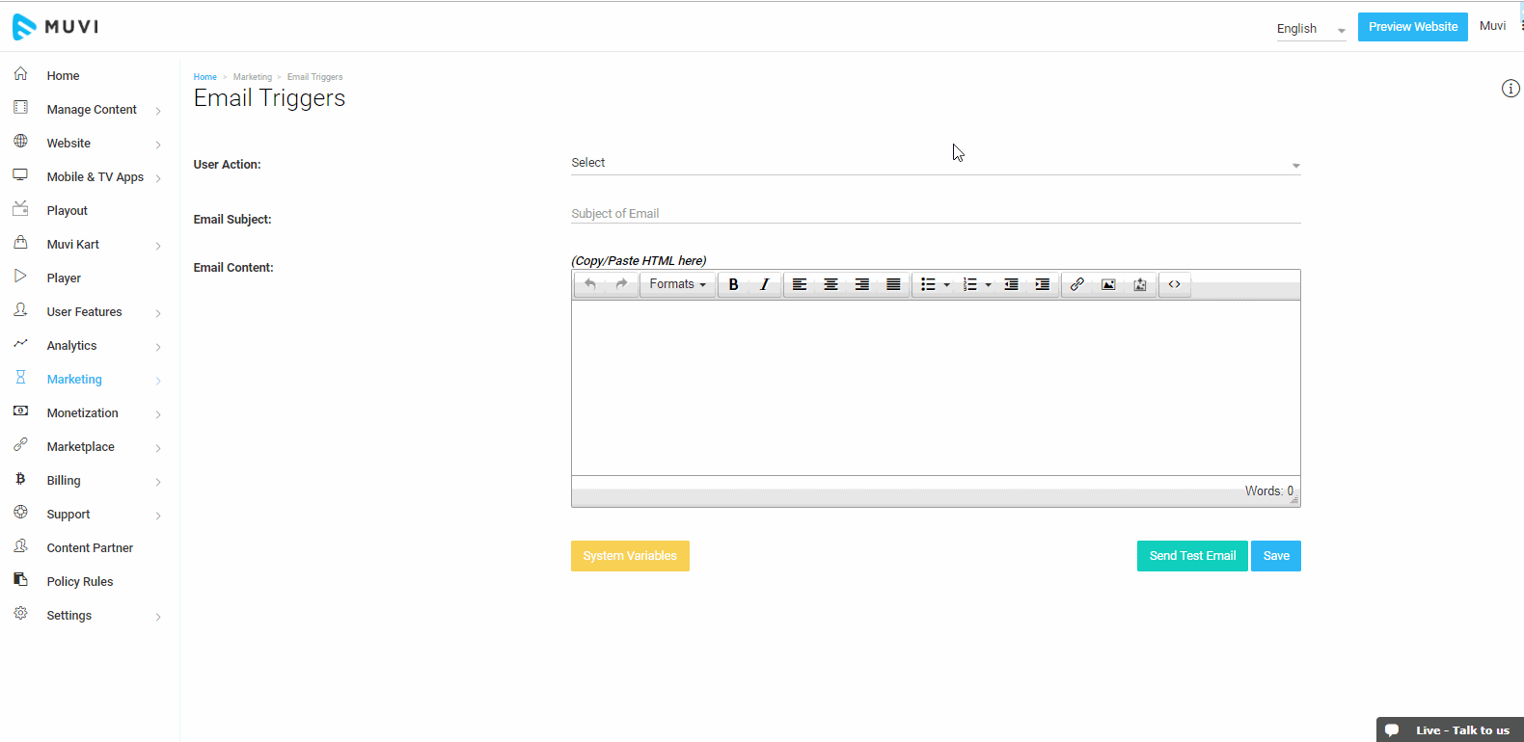Open the User Action Select dropdown
The image size is (1524, 742).
click(x=935, y=164)
